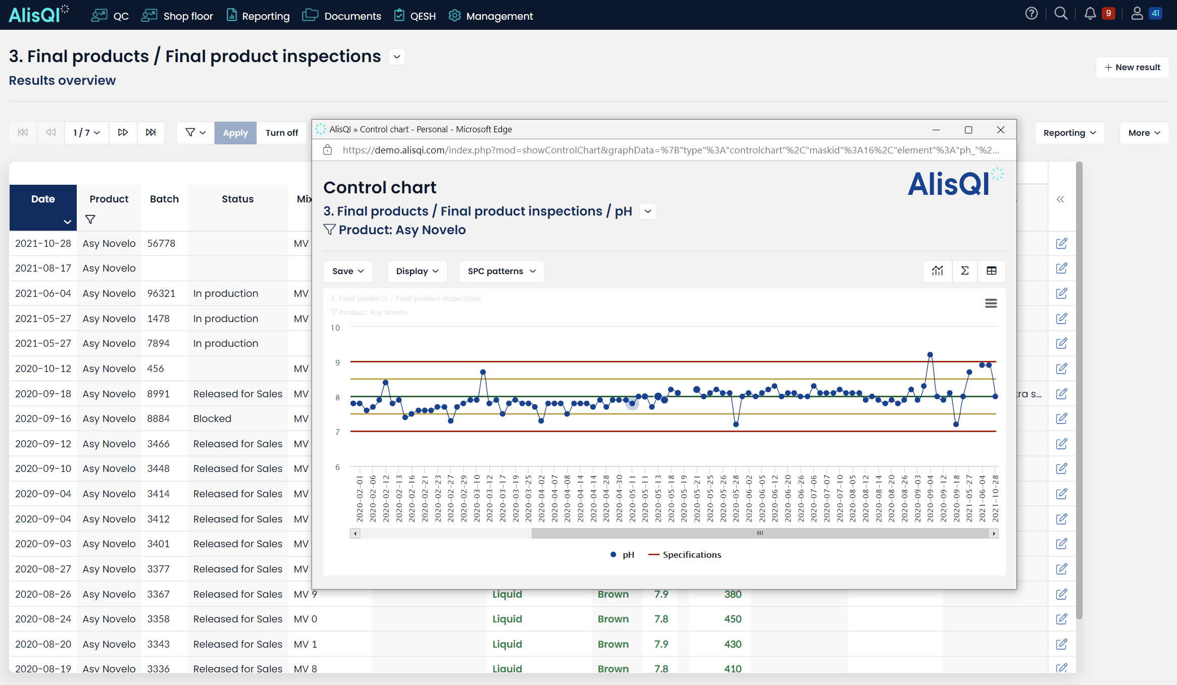Open the chart hamburger export menu

pos(991,303)
